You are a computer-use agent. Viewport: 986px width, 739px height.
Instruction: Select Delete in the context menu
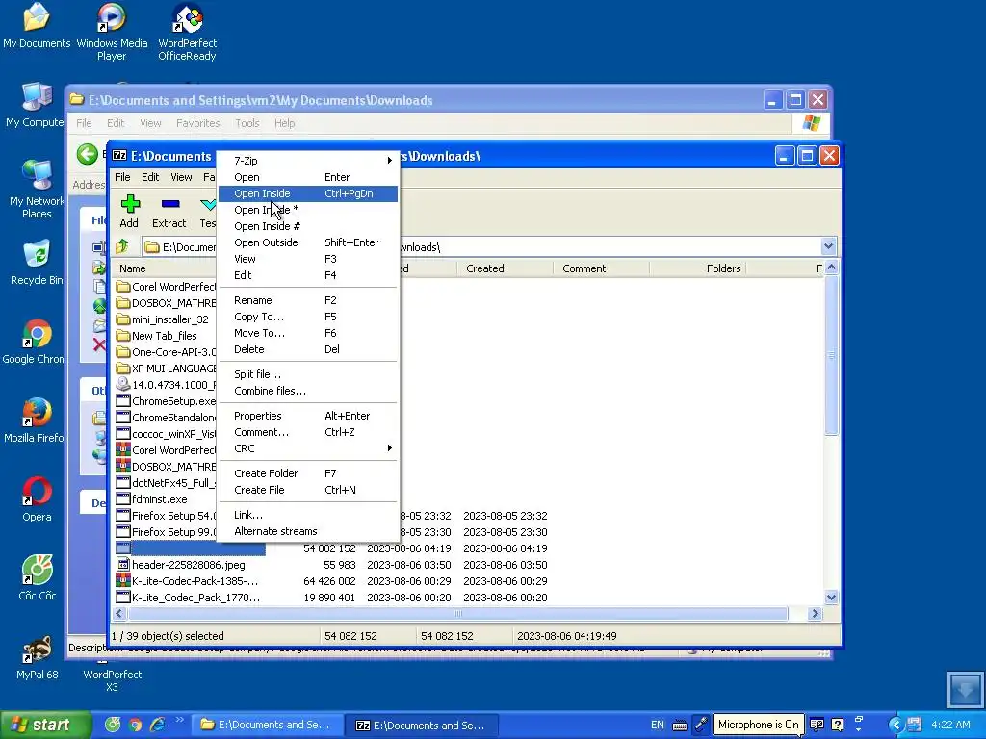[308, 349]
